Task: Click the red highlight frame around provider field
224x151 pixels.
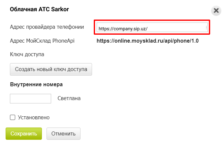Action: coord(152,20)
